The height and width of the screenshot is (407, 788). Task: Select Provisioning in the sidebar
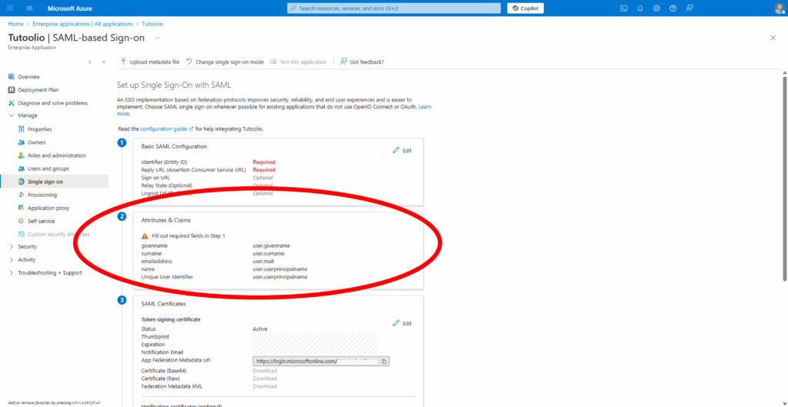(42, 195)
